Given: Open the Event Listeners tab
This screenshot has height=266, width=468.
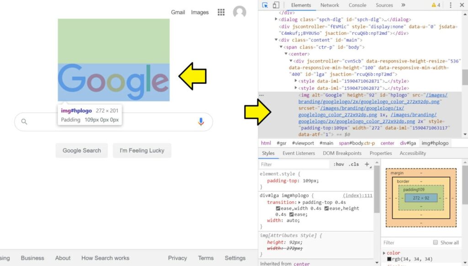Looking at the screenshot, I should coord(298,154).
